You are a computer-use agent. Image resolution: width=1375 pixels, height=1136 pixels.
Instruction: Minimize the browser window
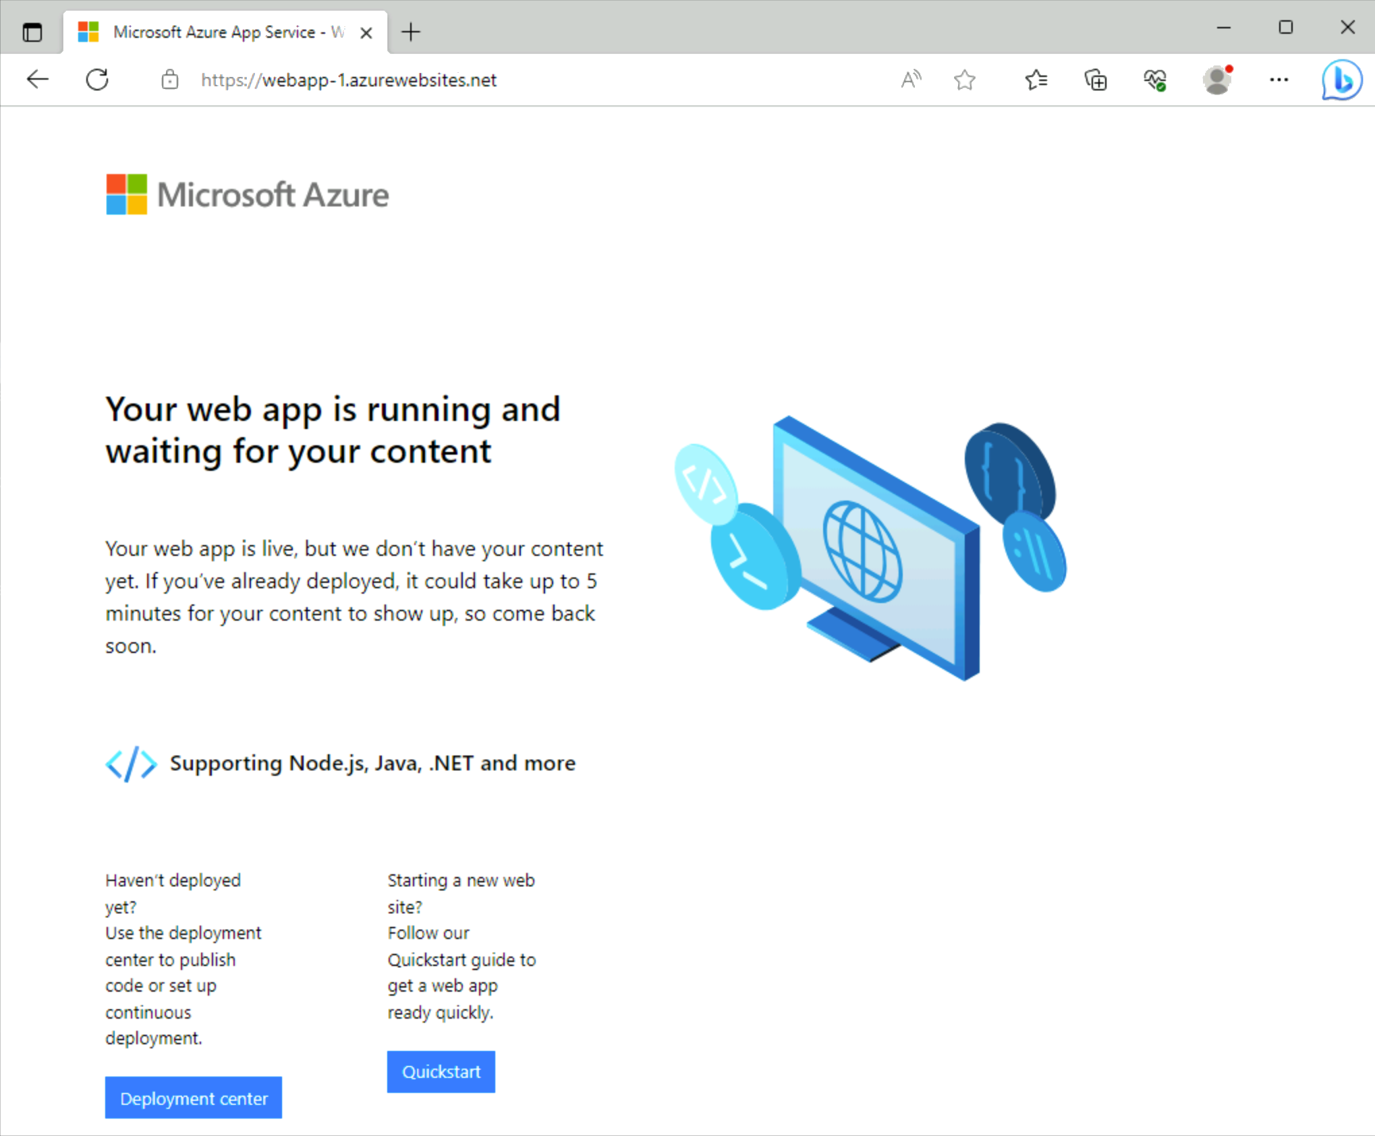click(x=1224, y=28)
